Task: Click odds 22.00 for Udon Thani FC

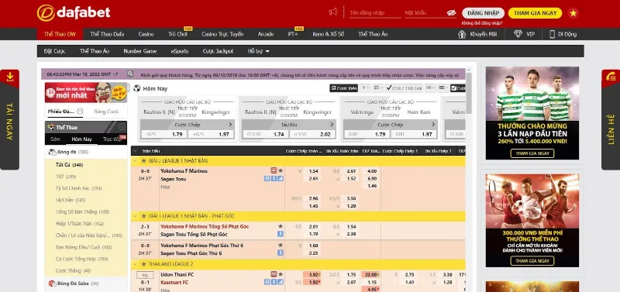Action: pyautogui.click(x=370, y=275)
